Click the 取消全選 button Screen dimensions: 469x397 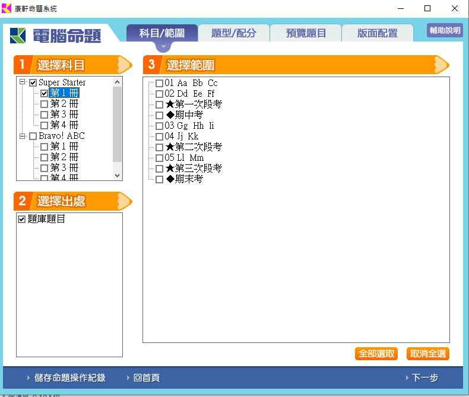click(x=427, y=354)
